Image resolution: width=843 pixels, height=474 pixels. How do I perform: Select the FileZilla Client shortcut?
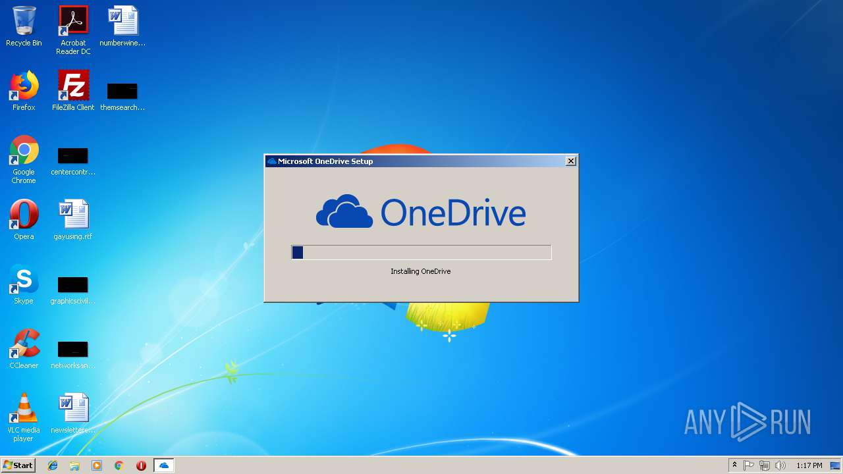point(73,91)
